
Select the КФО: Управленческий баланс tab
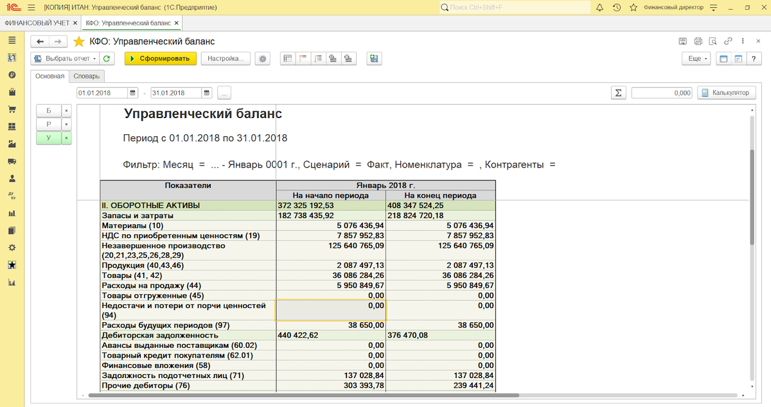[x=129, y=22]
